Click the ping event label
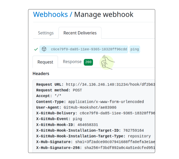 pos(135,49)
